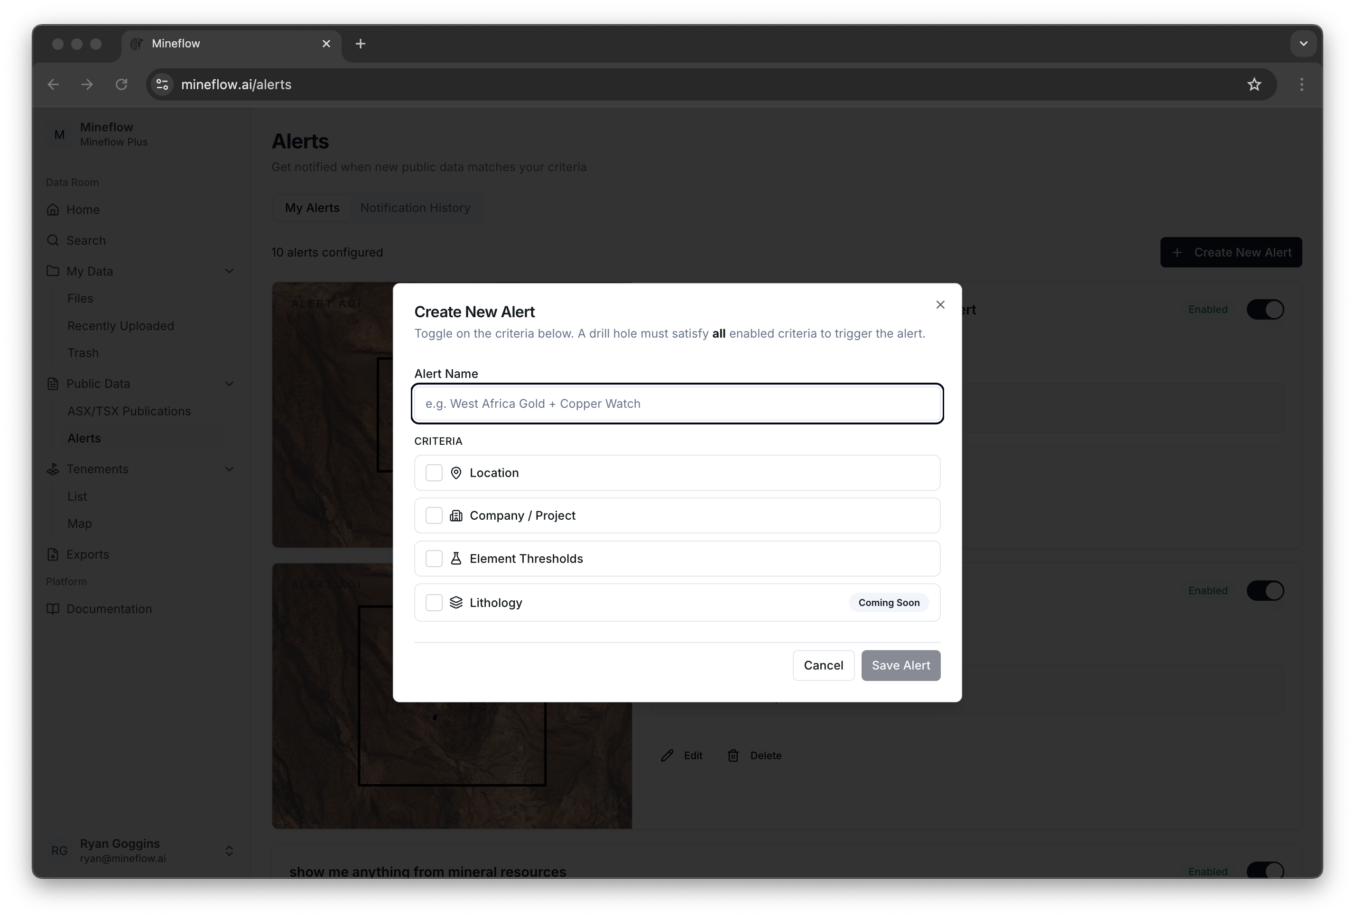The image size is (1355, 918).
Task: Click the Delete trash icon on alert
Action: pos(733,755)
